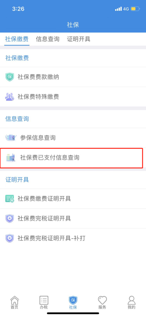The image size is (146, 317).
Task: Switch to the 证明开具 top tab
Action: click(79, 39)
